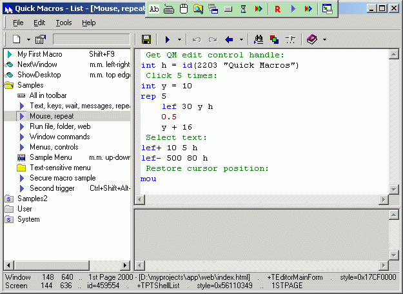Click the blue Back arrow icon
403x294 pixels.
tap(229, 39)
